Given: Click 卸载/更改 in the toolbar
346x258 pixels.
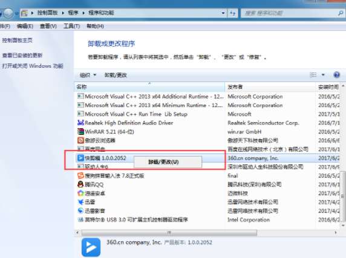Looking at the screenshot, I should coord(116,75).
